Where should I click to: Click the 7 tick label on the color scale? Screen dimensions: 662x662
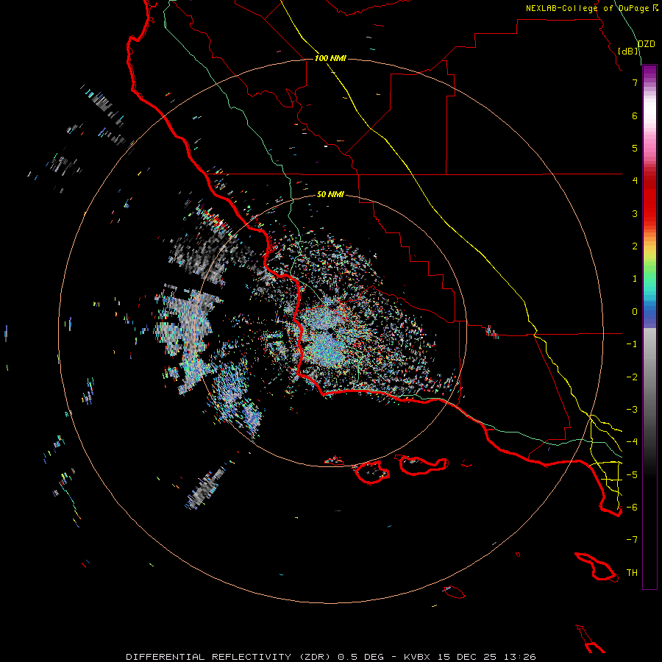[635, 82]
